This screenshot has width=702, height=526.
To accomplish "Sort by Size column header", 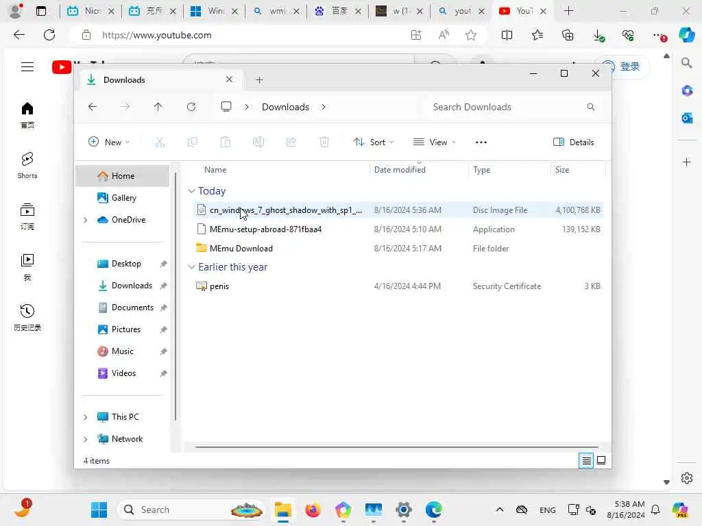I will (562, 170).
